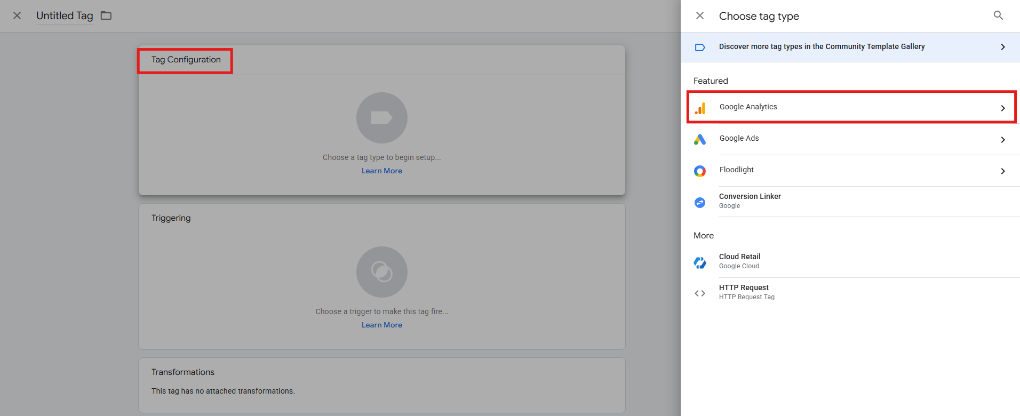This screenshot has width=1020, height=416.
Task: Click the 'HTTP Request Tag' subtitle text
Action: (747, 297)
